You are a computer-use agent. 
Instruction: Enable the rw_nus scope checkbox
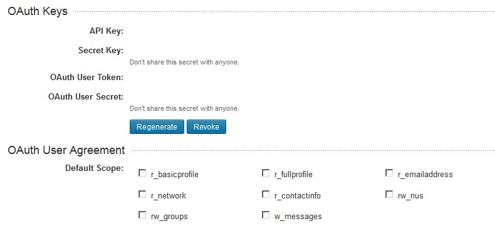point(389,194)
